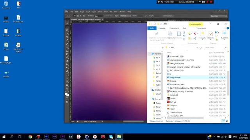Image resolution: width=250 pixels, height=140 pixels.
Task: Open the blue Файл tab button
Action: point(152,28)
